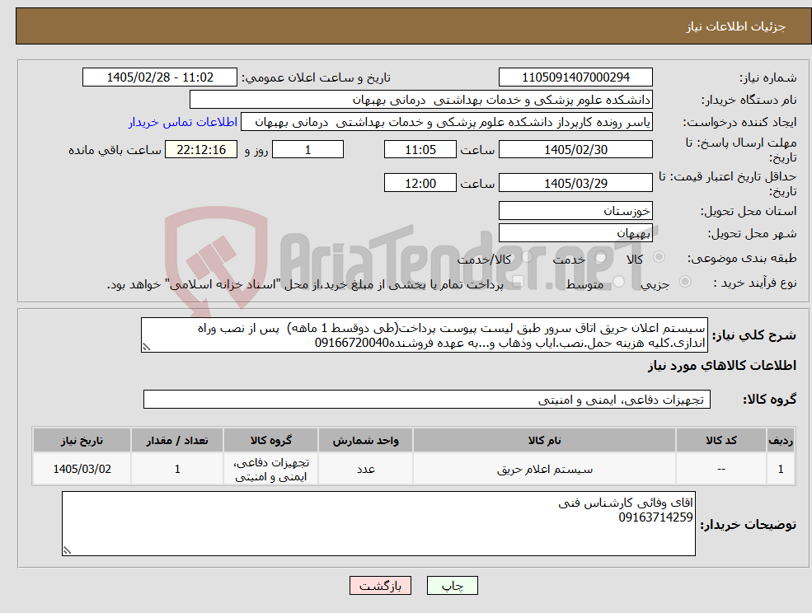Screen dimensions: 812x613
Task: Click the بازگشت (back) button
Action: point(380,586)
